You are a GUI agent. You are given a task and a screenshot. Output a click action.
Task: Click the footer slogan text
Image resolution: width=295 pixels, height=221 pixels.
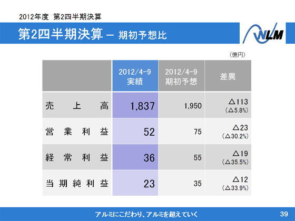146,214
